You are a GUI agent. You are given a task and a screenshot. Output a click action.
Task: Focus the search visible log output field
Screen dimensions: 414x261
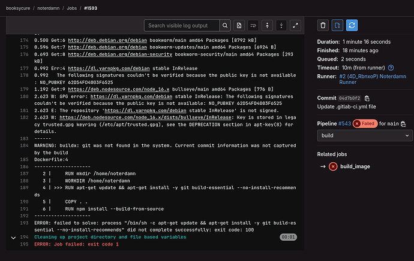(181, 26)
